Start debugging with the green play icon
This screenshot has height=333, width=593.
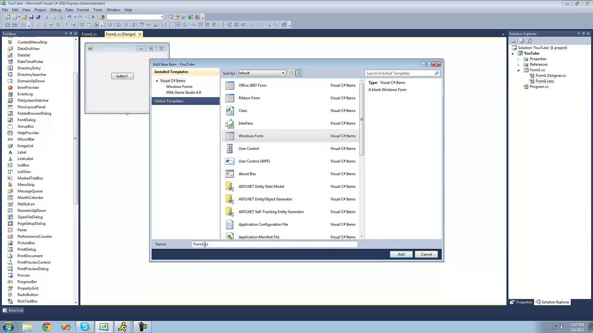click(x=93, y=17)
